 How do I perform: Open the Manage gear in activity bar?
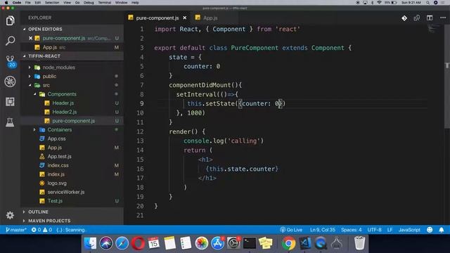point(10,215)
